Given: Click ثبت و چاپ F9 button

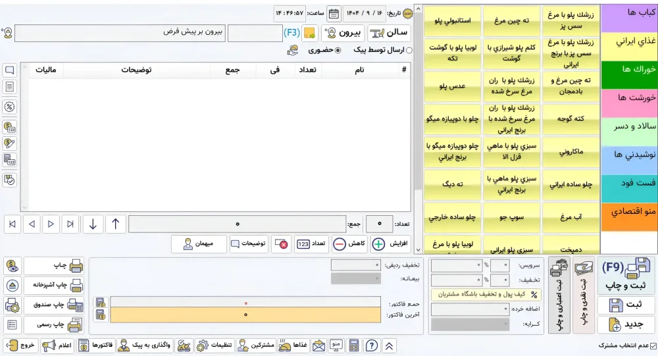Looking at the screenshot, I should point(626,276).
